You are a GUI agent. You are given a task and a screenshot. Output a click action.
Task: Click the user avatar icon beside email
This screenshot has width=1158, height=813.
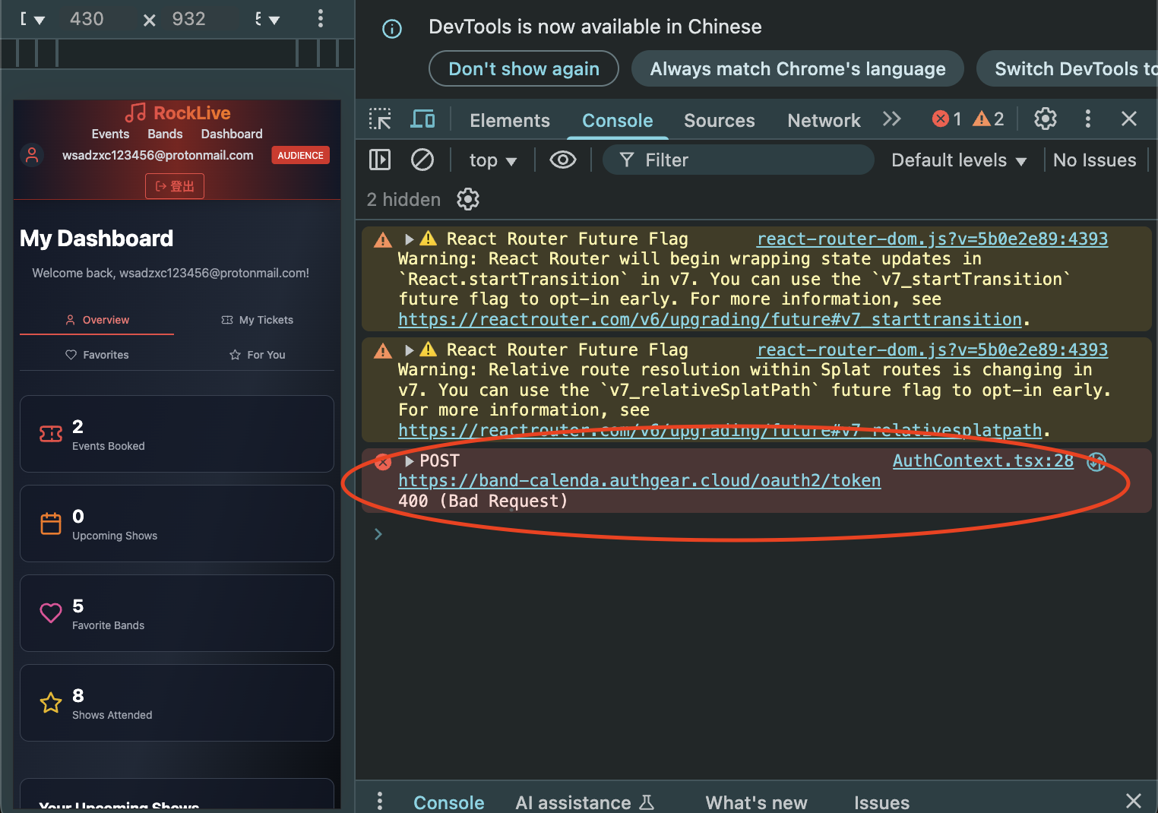32,155
